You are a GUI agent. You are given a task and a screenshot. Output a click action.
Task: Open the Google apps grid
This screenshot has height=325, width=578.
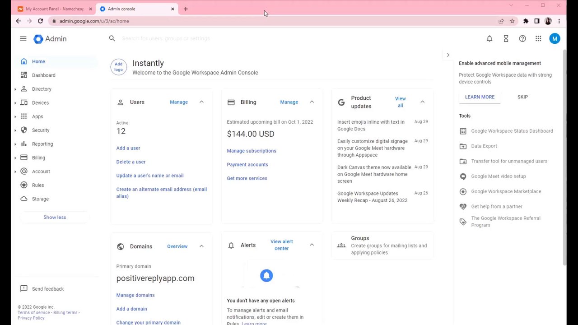coord(538,39)
